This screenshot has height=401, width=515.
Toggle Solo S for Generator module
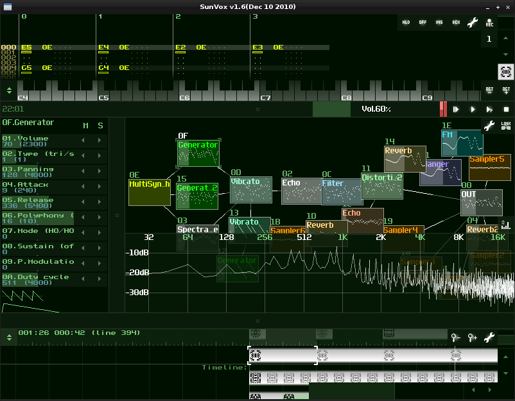coord(101,125)
